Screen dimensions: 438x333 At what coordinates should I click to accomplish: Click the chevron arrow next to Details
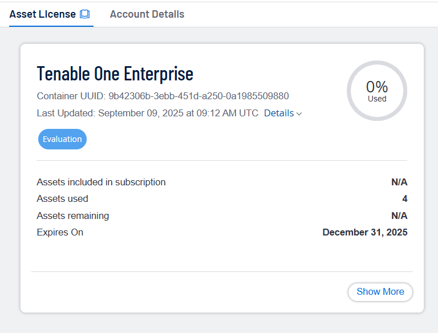tap(299, 113)
